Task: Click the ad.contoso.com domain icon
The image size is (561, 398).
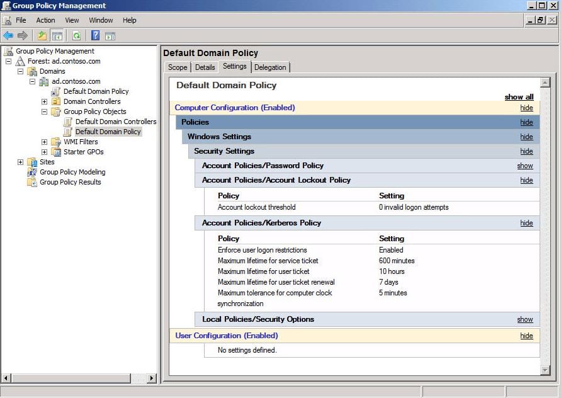Action: pyautogui.click(x=44, y=81)
